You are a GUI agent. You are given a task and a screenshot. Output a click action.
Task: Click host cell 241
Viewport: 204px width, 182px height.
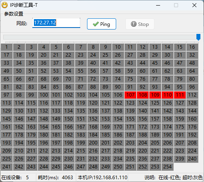tap(6, 167)
